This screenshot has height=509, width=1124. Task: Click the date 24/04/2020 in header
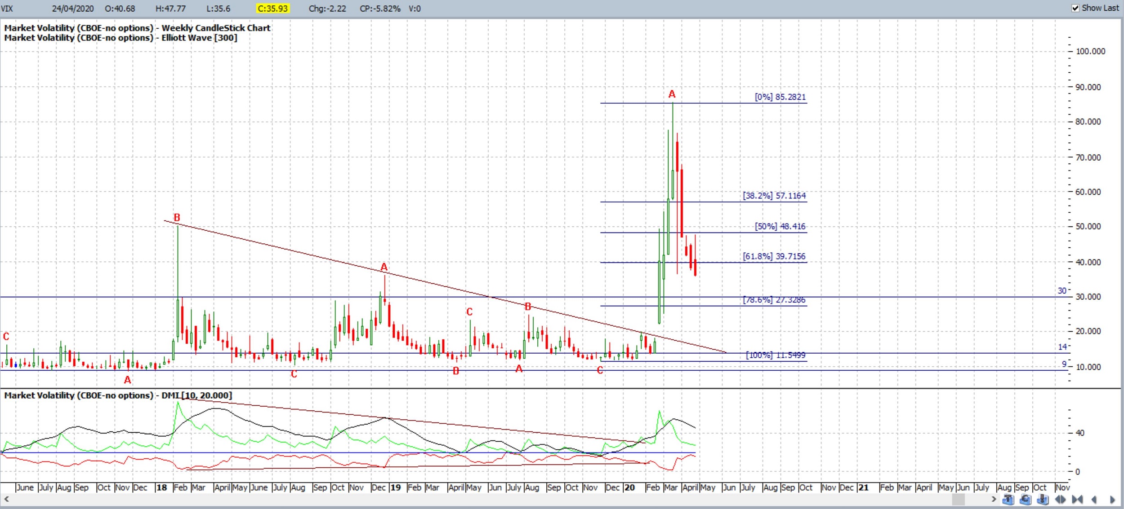(x=73, y=9)
